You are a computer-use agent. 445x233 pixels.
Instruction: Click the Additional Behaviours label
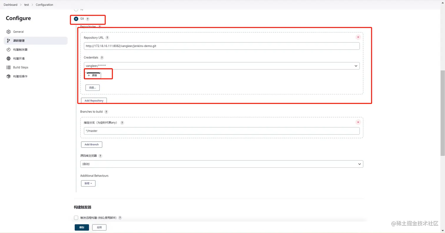click(94, 176)
